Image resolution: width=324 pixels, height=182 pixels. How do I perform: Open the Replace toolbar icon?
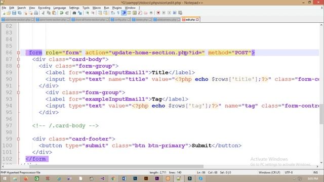(x=80, y=13)
